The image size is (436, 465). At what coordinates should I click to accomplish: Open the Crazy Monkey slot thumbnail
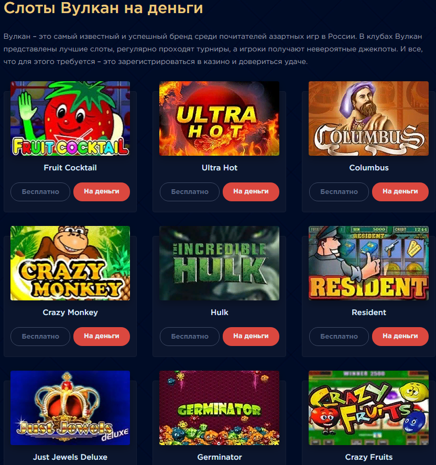point(70,263)
